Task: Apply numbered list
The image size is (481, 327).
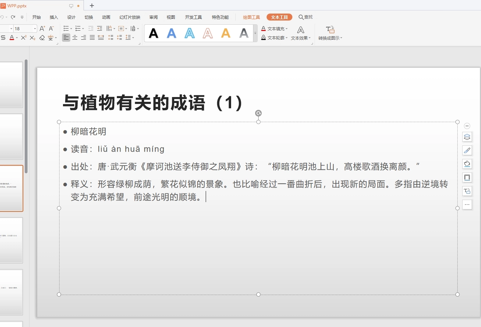Action: click(x=78, y=29)
